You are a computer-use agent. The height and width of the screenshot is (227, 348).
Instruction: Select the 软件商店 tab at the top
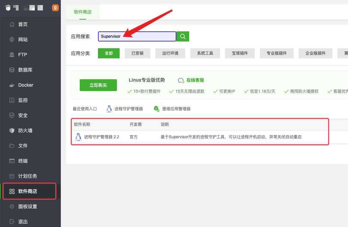click(83, 12)
